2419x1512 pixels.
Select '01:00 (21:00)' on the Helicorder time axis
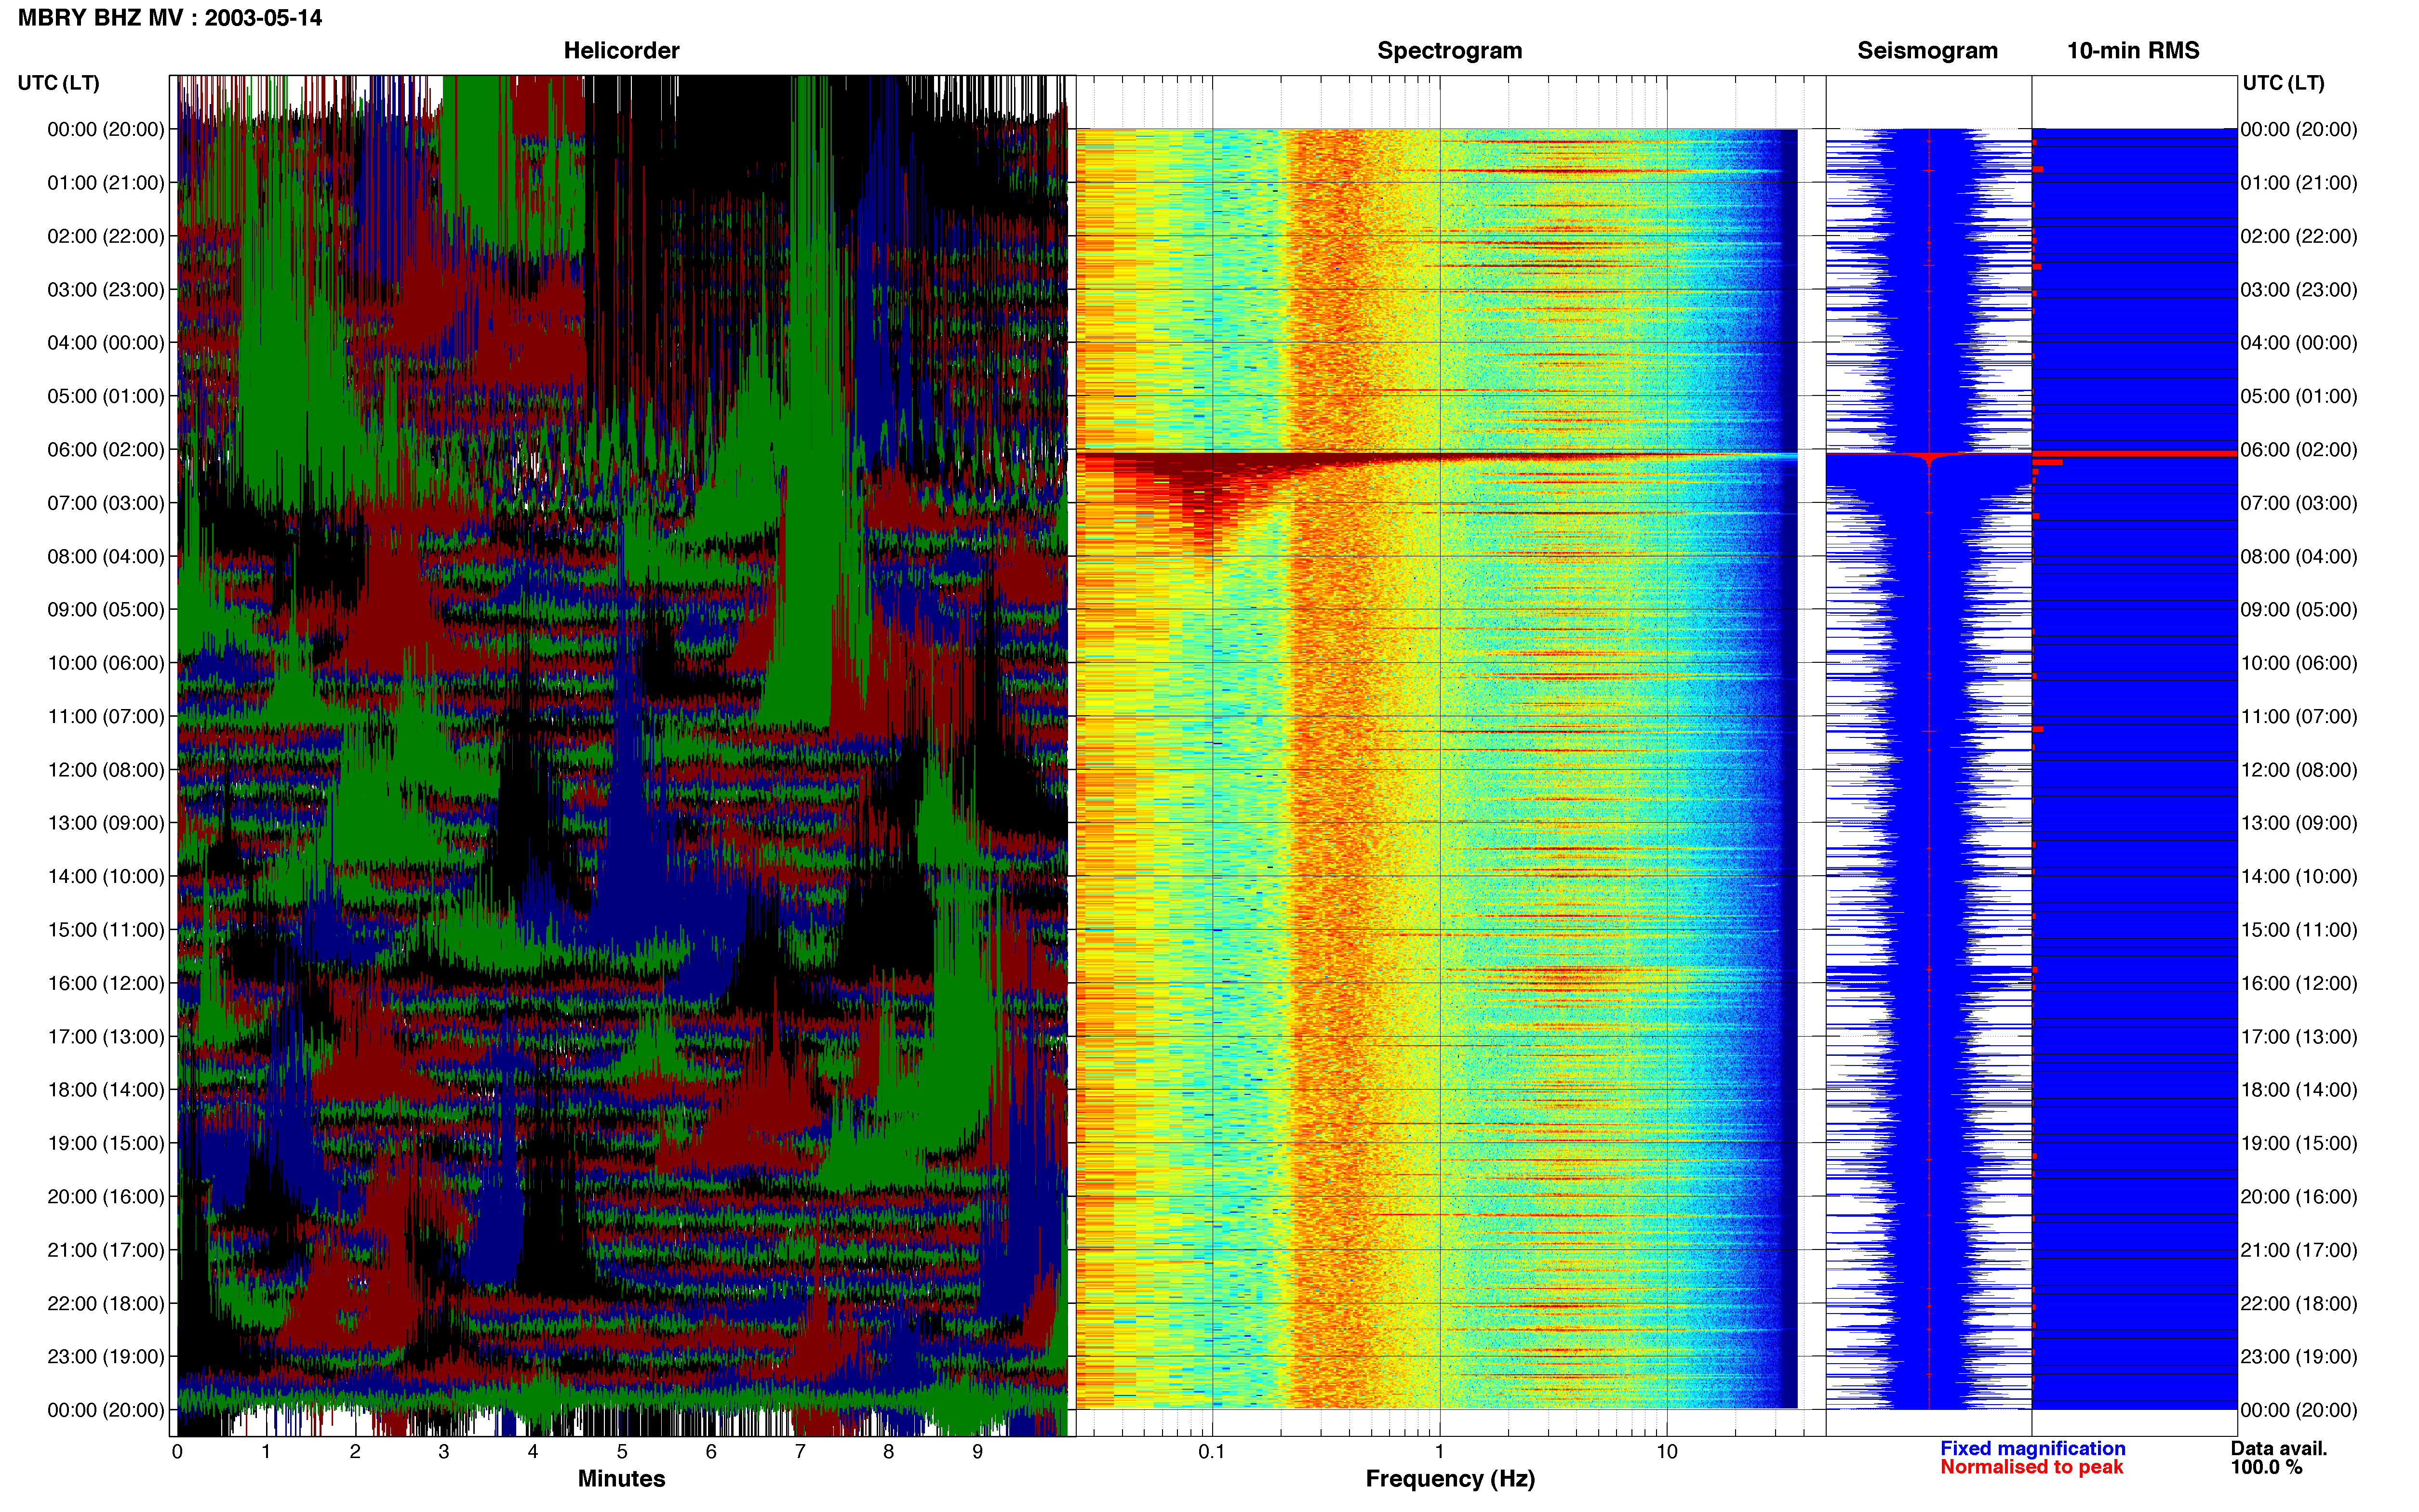[x=106, y=183]
